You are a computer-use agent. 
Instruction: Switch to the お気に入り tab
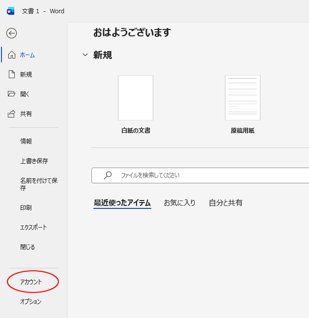pyautogui.click(x=179, y=203)
